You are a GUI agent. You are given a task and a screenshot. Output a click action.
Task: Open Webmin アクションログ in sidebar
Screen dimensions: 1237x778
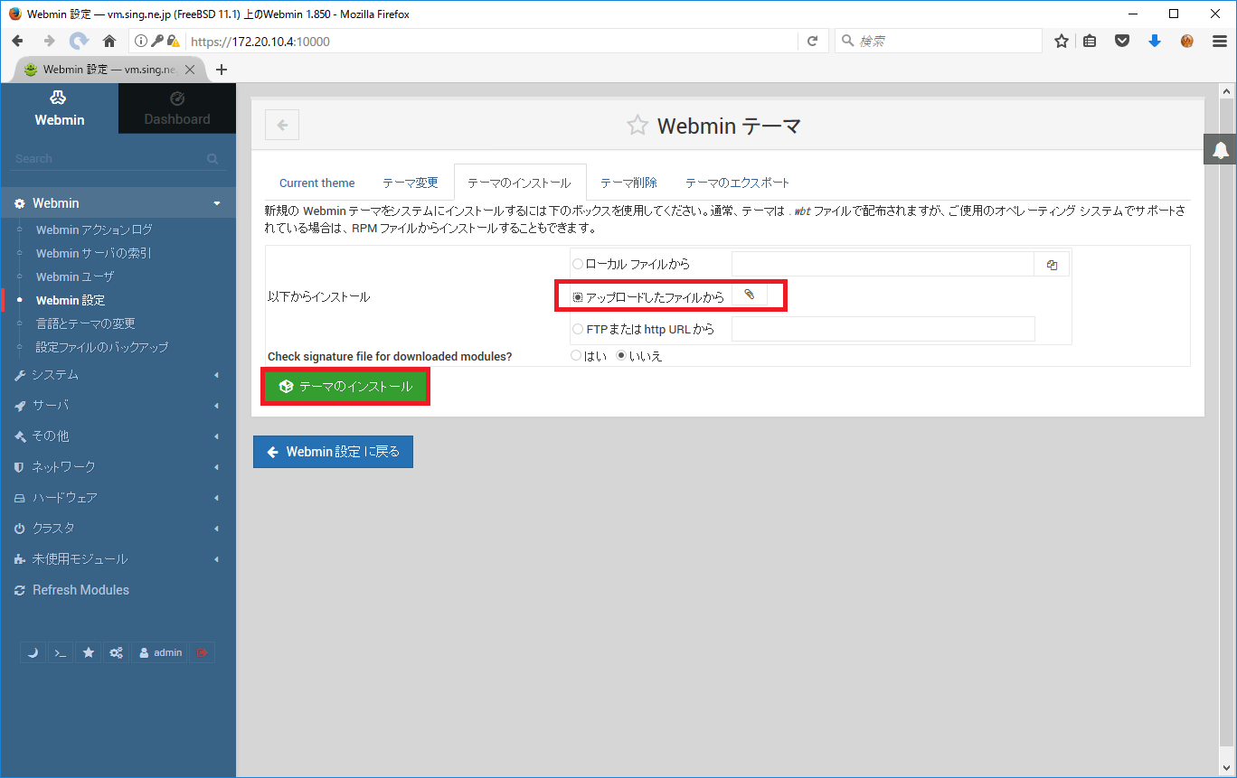pos(94,230)
